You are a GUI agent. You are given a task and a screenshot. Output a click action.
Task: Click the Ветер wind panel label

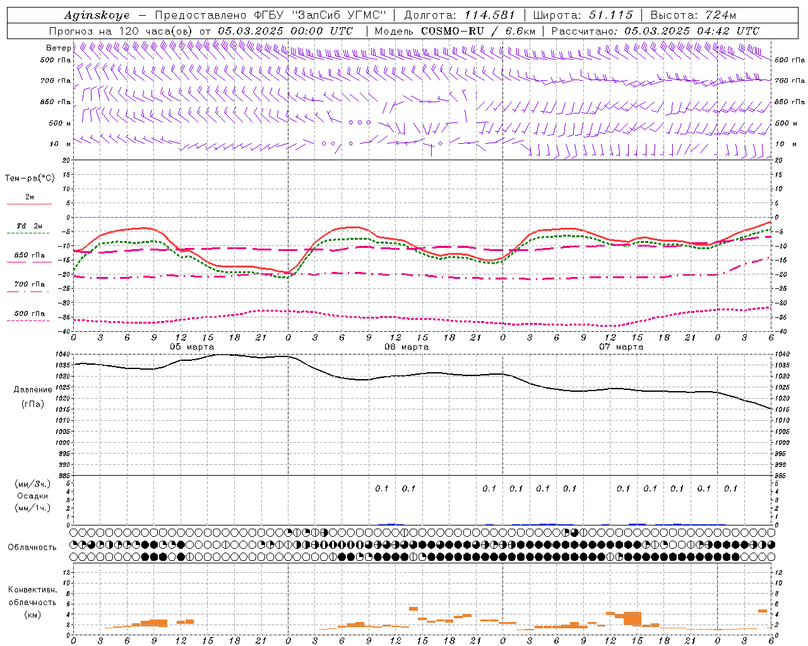point(59,48)
